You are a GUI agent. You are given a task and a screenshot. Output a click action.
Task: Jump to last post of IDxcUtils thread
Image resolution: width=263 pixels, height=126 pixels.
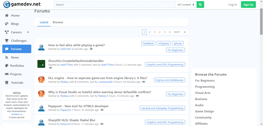51,68
